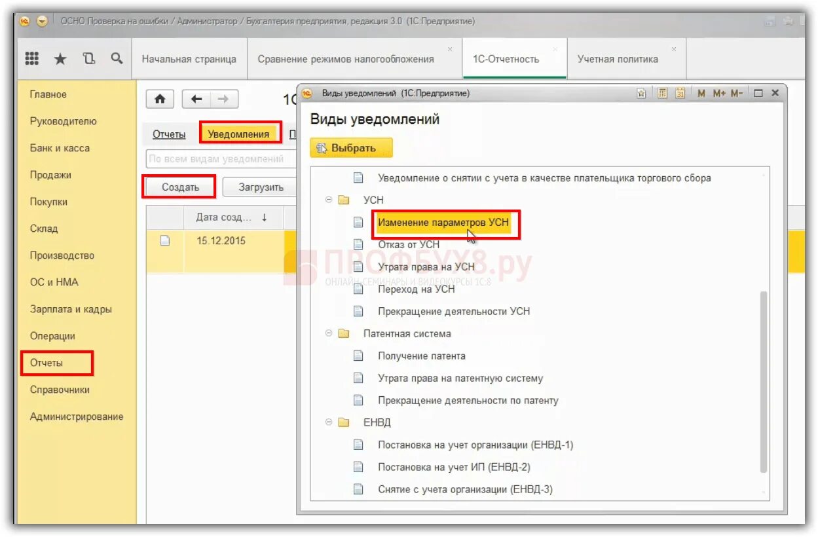Open Зарплата и кадры section
Viewport: 818px width, 537px height.
[x=71, y=309]
